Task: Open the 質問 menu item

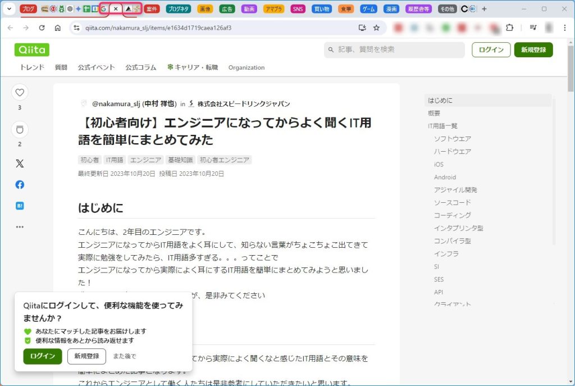Action: click(x=61, y=67)
